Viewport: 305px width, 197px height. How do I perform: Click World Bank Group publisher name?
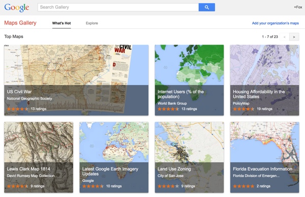[x=172, y=103]
